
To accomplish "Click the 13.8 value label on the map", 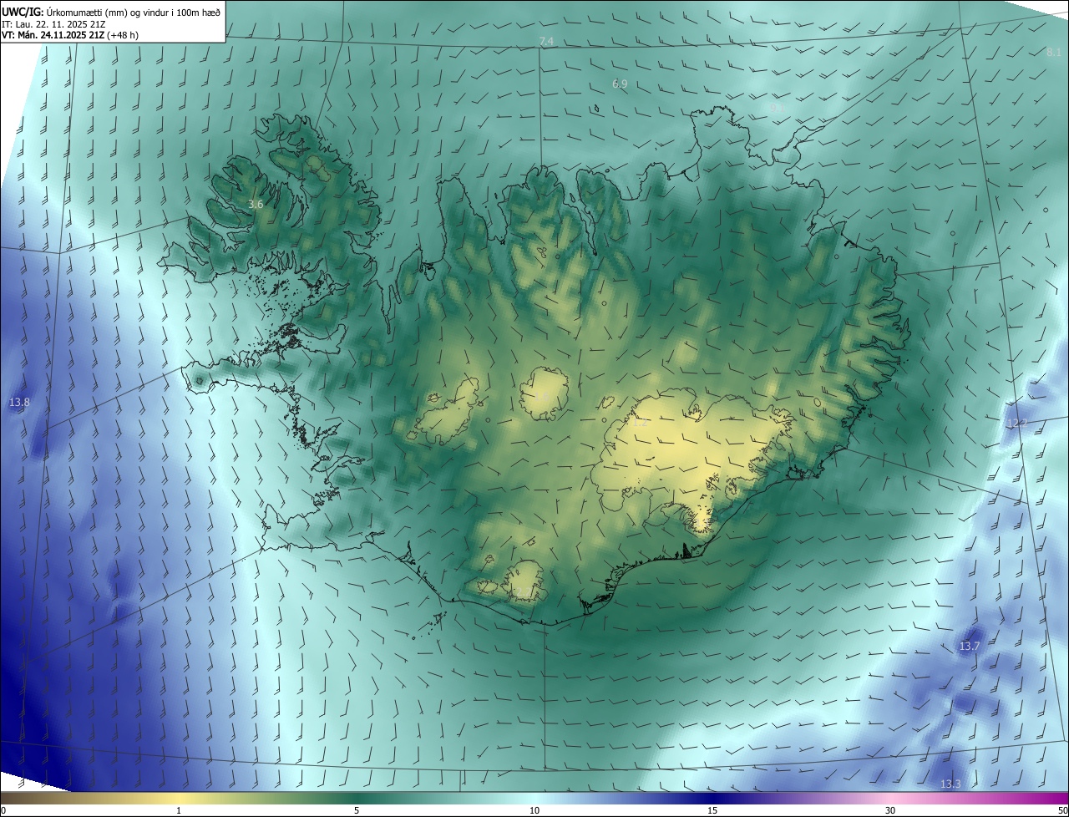I will click(x=19, y=403).
